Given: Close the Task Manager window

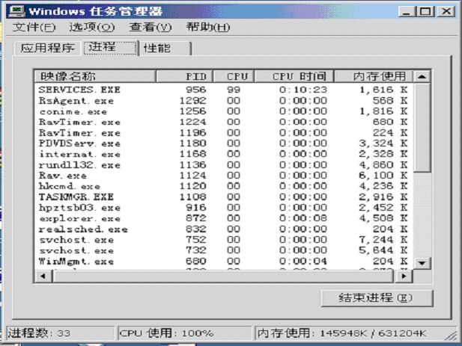Looking at the screenshot, I should click(x=446, y=11).
